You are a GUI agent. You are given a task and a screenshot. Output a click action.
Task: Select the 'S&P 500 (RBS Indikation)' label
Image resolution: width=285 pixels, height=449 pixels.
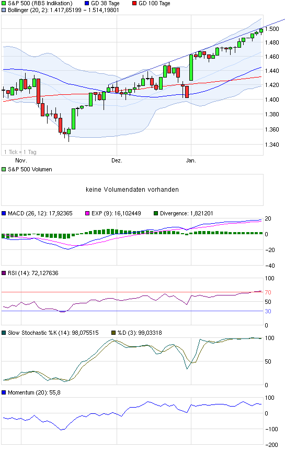40,4
